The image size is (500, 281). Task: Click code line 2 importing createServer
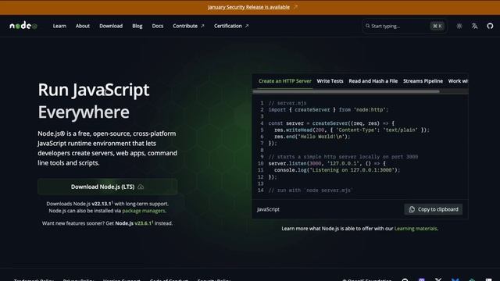(x=328, y=109)
